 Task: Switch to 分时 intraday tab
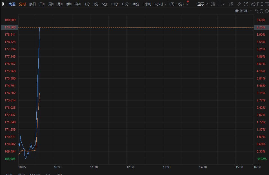pos(23,4)
